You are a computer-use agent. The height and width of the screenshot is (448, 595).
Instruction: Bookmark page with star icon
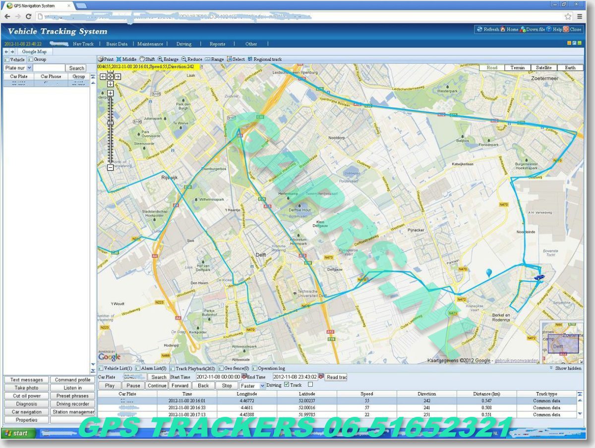(568, 16)
